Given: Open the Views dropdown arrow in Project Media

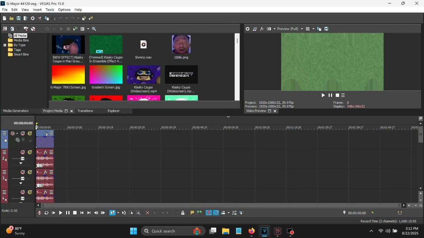Looking at the screenshot, I should pos(88,29).
